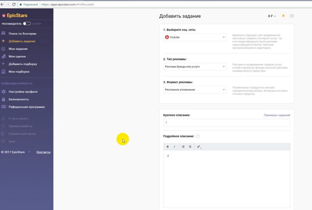Open Поиск по блогерам in sidebar
Viewport: 312px width, 210px height.
pos(22,34)
